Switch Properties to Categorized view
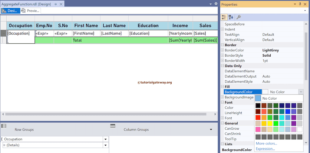 224,17
